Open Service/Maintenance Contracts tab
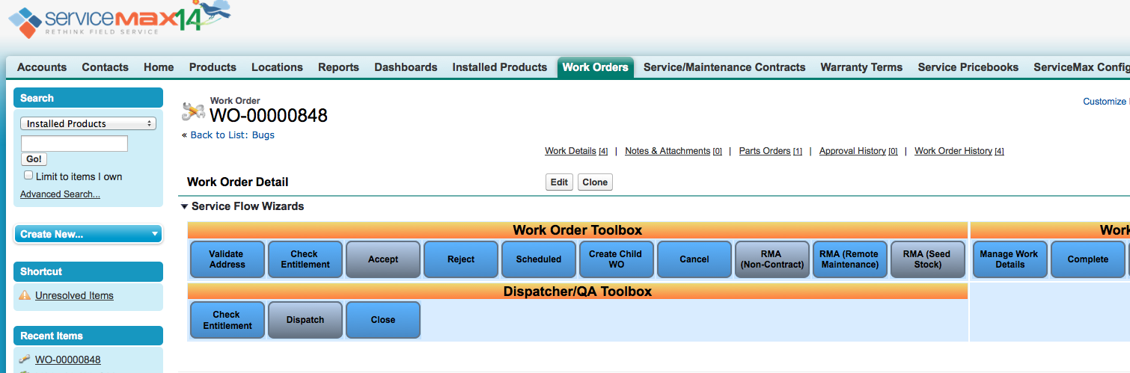 pos(724,67)
